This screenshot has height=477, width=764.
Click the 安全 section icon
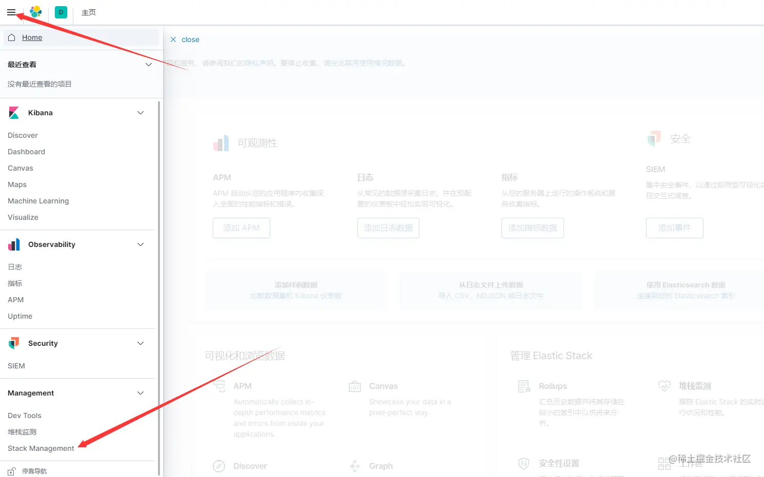tap(654, 138)
